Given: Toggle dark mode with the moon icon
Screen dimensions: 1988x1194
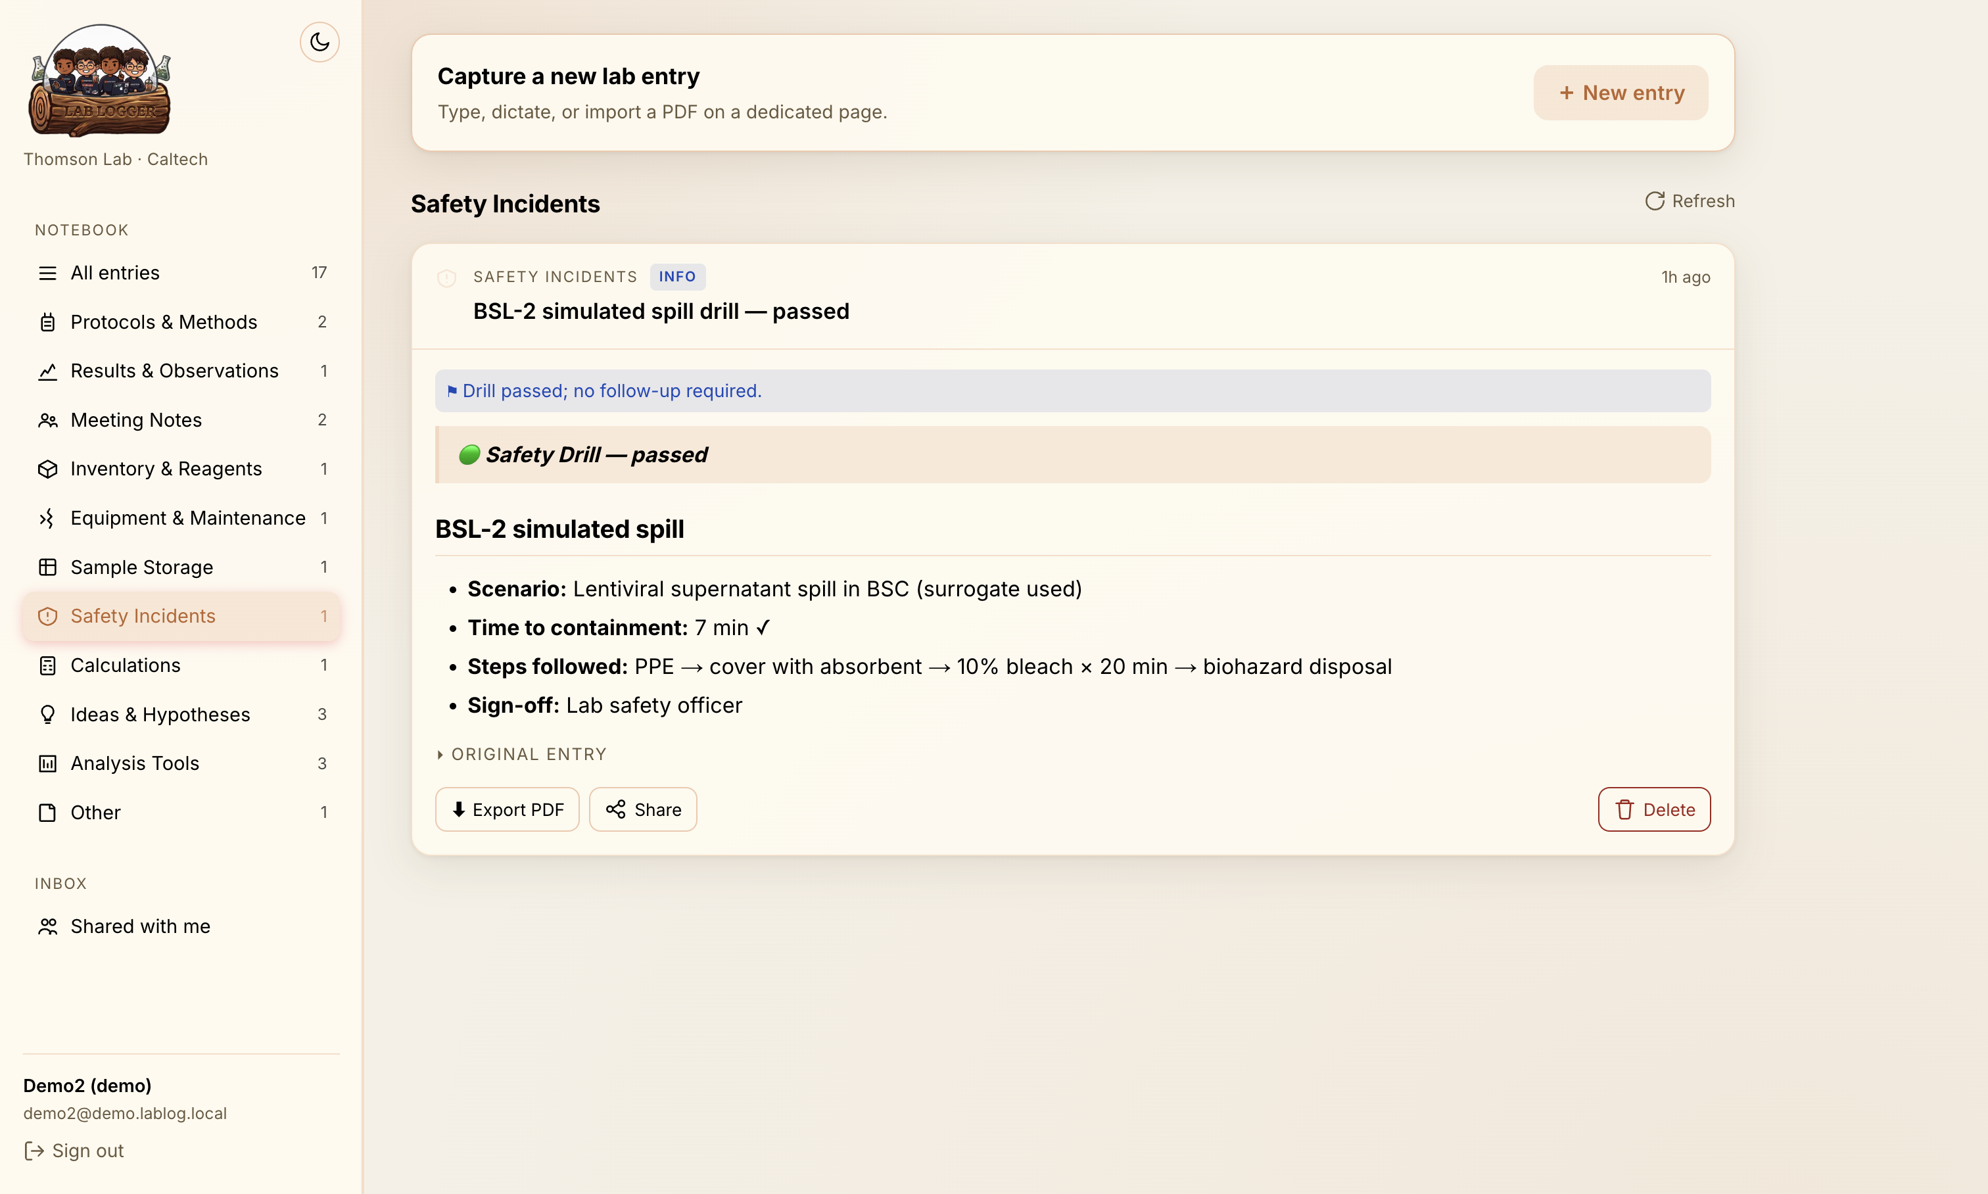Looking at the screenshot, I should pyautogui.click(x=319, y=42).
